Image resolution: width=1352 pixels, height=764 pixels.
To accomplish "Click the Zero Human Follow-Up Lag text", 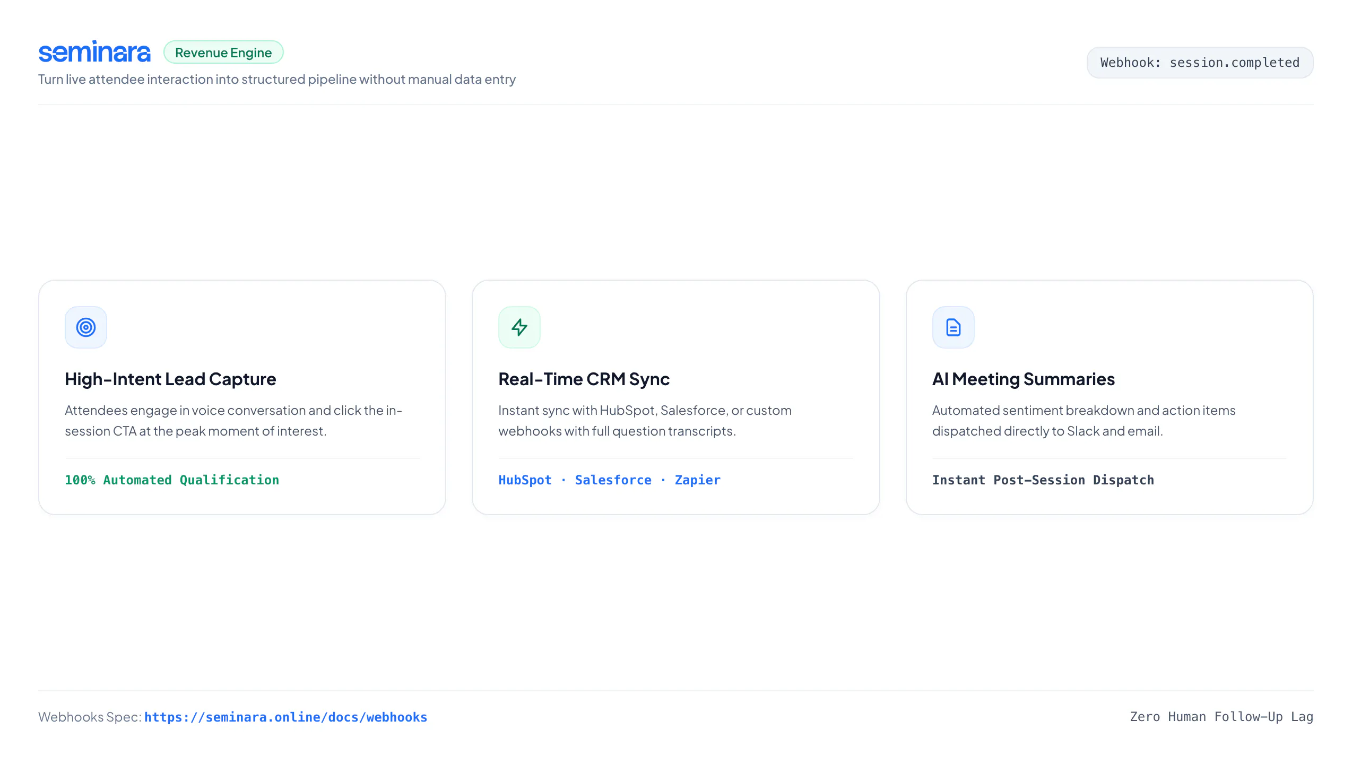I will pos(1221,717).
